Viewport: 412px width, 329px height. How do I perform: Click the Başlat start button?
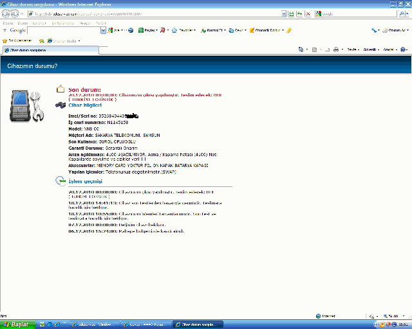[17, 324]
